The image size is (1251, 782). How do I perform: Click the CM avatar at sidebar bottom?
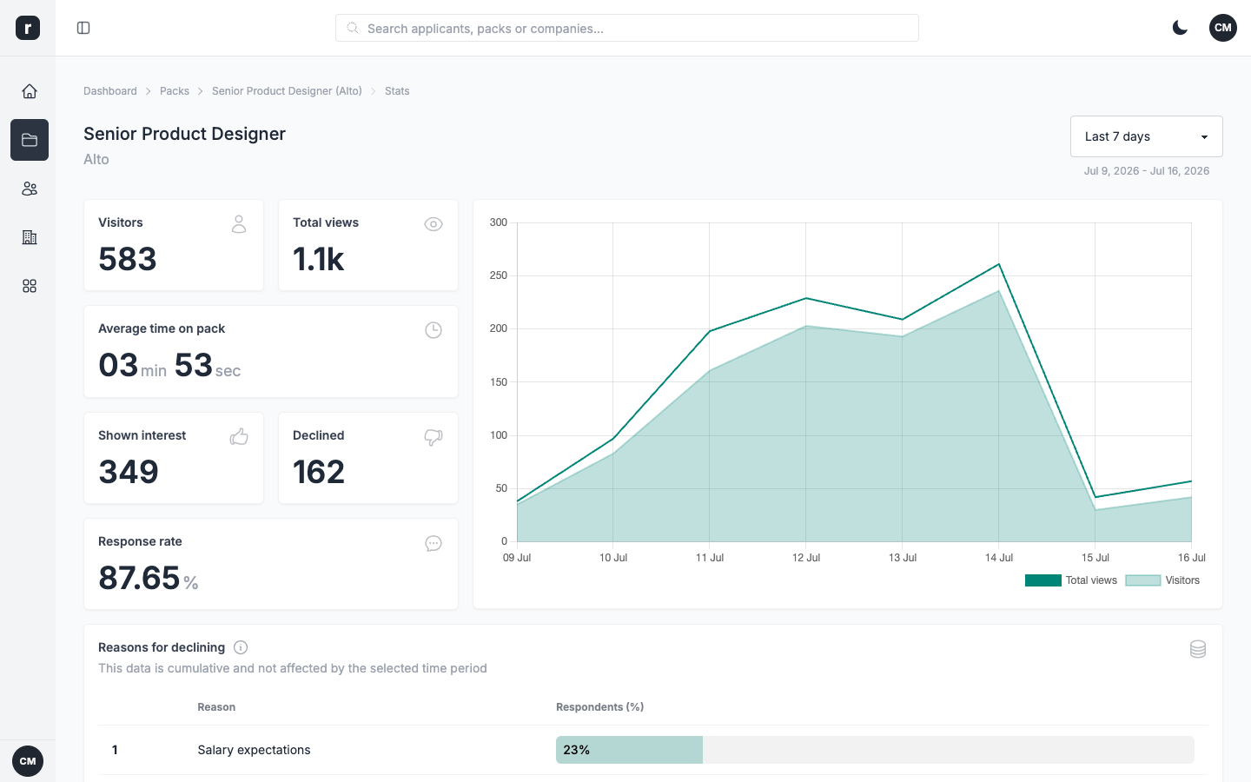[28, 761]
